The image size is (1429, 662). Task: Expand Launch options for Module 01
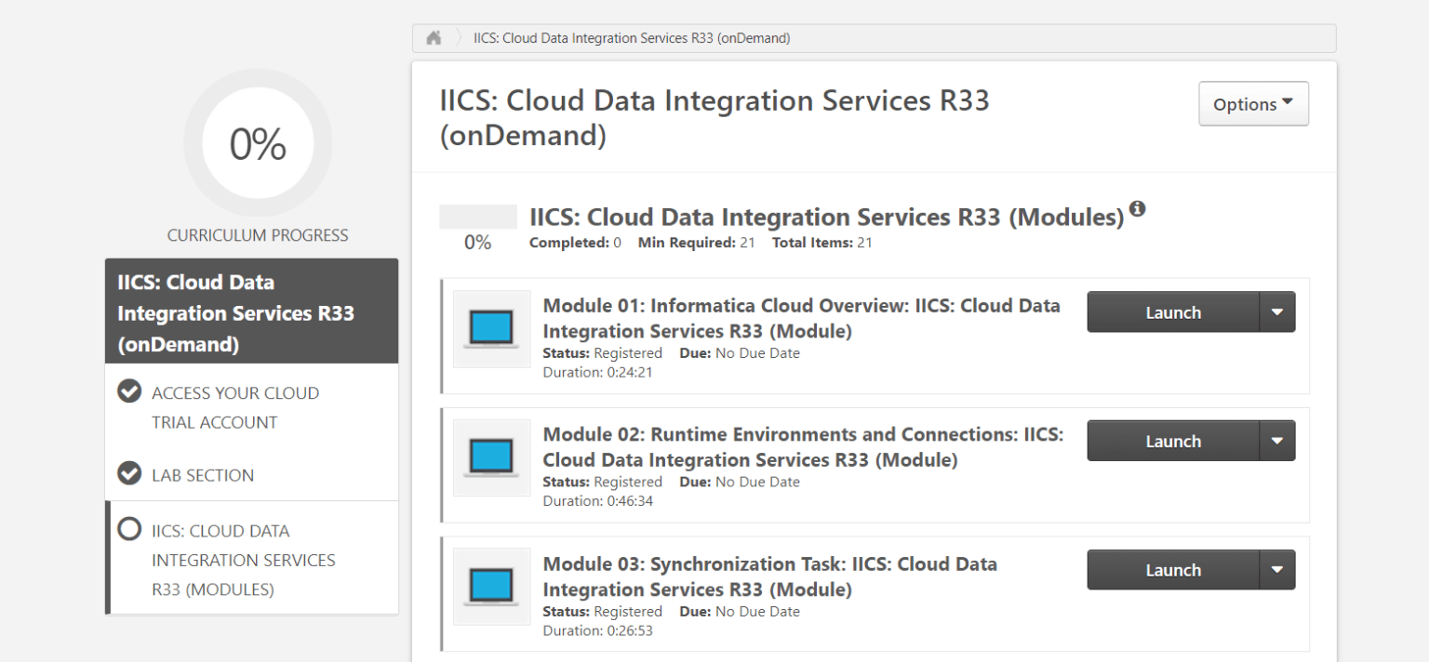coord(1278,311)
